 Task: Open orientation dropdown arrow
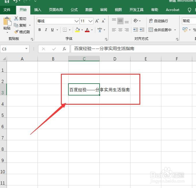(140, 21)
